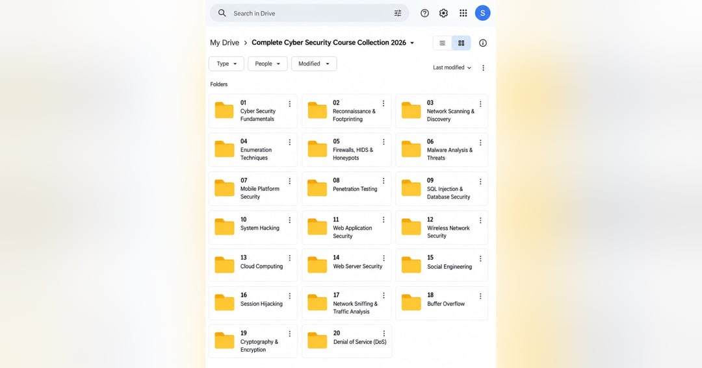Open folder 02 Reconnaissance & Footprinting
The width and height of the screenshot is (702, 368).
[346, 111]
